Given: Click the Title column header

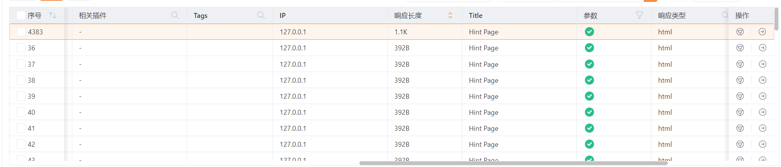Looking at the screenshot, I should [476, 16].
